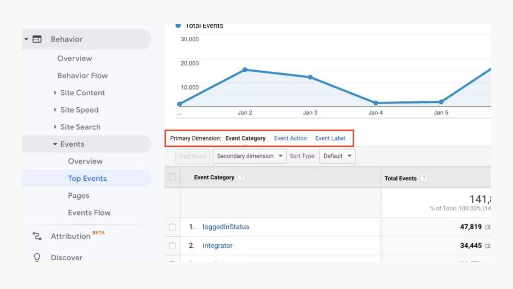This screenshot has width=513, height=289.
Task: Click help icon beside Event Category header
Action: [241, 177]
